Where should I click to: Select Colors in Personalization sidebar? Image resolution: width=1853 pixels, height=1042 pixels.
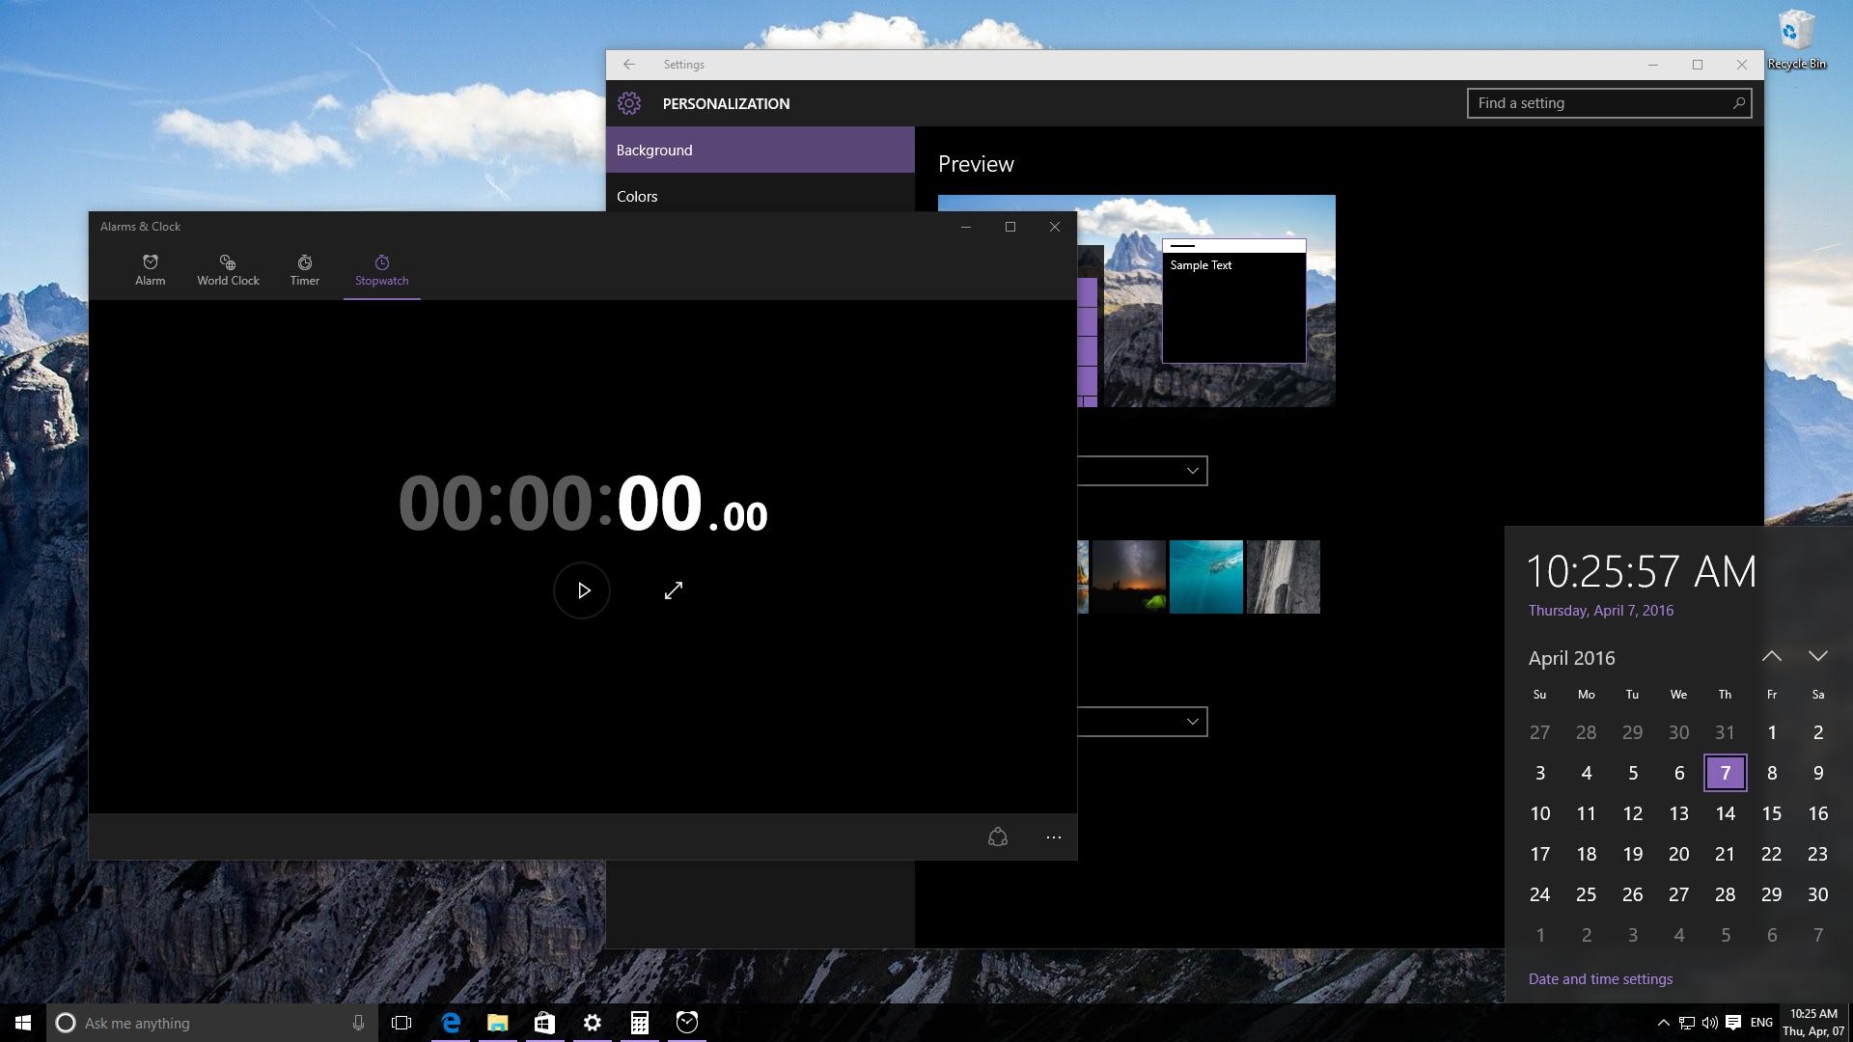[x=637, y=196]
